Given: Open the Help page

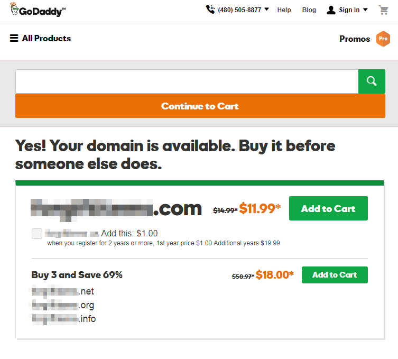Looking at the screenshot, I should (284, 10).
